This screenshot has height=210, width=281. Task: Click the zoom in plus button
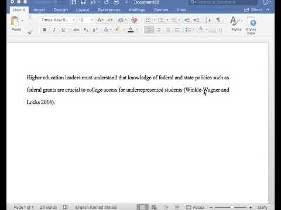pos(251,208)
